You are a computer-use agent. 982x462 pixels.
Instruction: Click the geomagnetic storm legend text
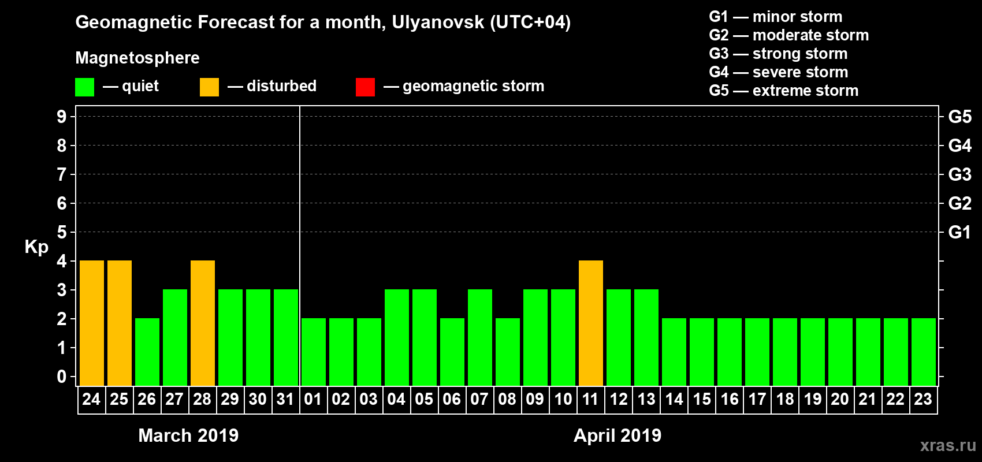coord(474,87)
